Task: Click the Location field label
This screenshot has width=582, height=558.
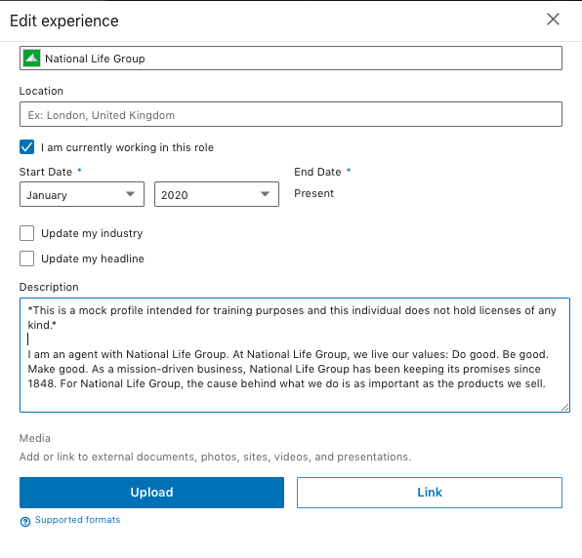Action: 41,91
